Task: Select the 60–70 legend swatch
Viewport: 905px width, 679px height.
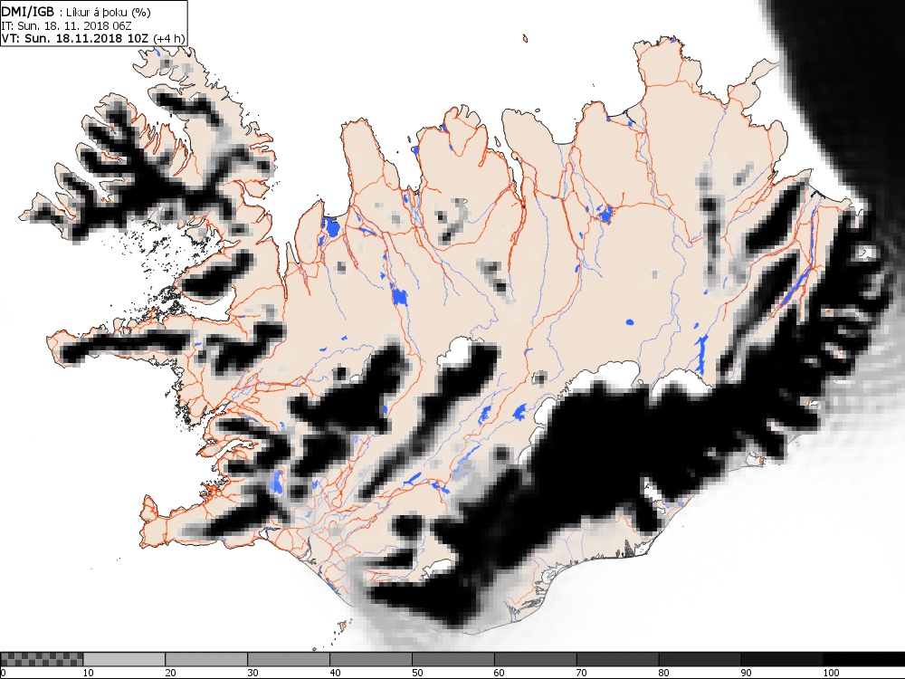Action: click(x=535, y=659)
